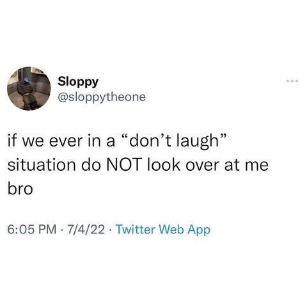Click the word bro on last line

tap(20, 189)
